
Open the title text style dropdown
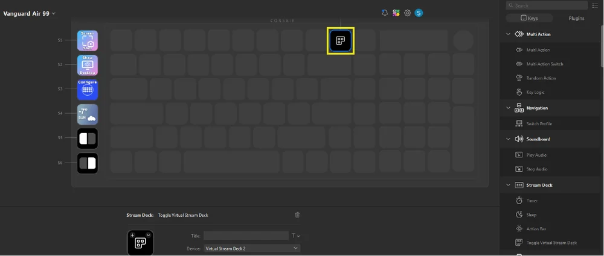(x=296, y=236)
